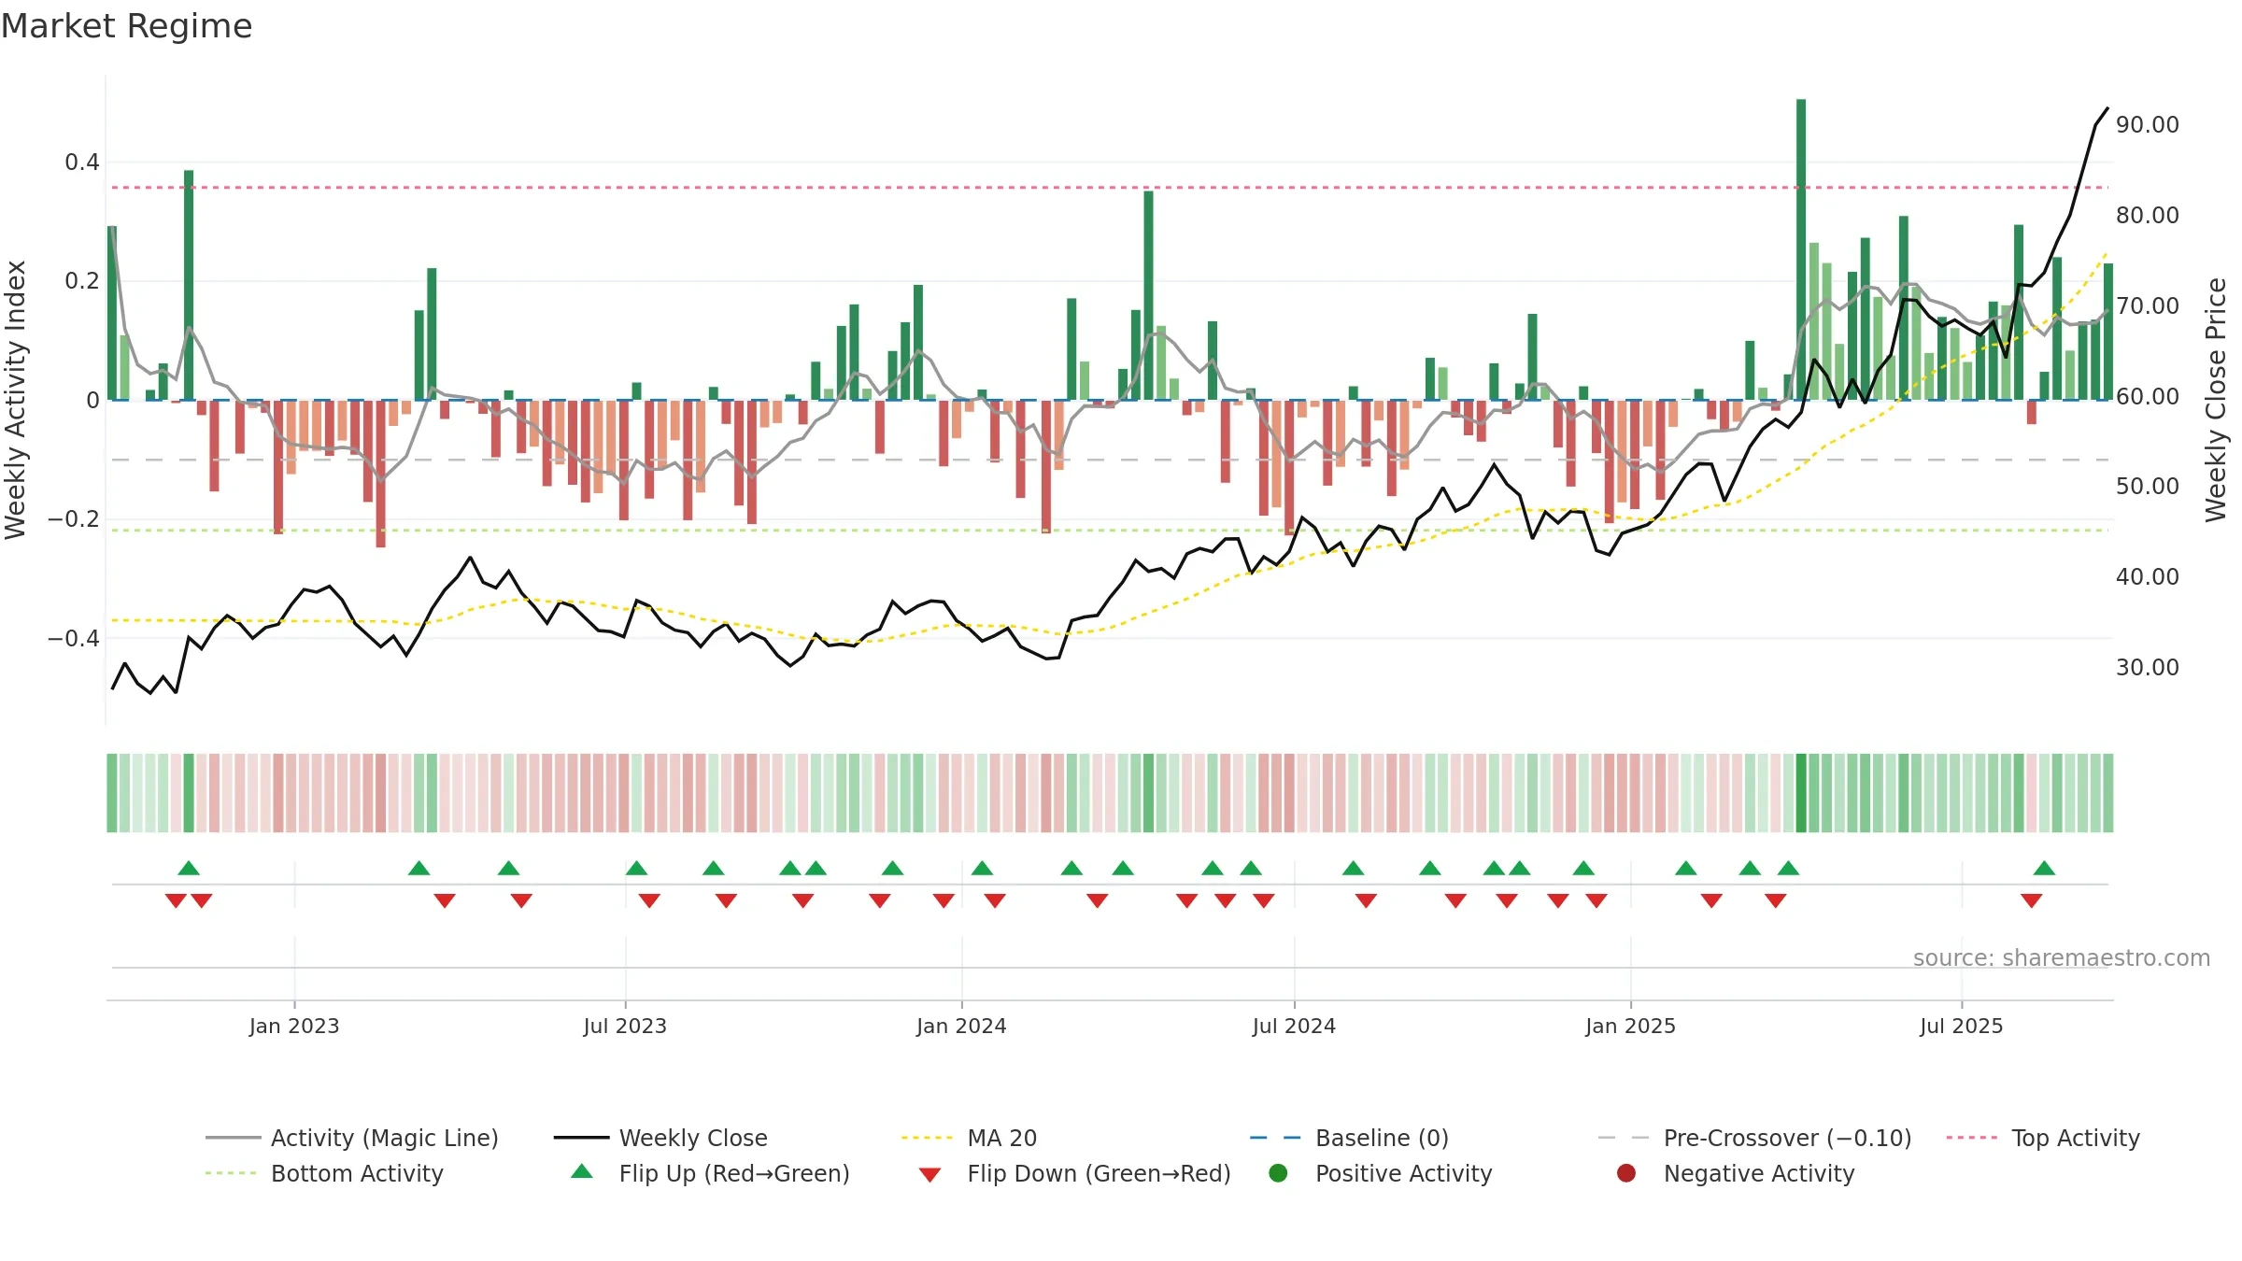The width and height of the screenshot is (2242, 1261).
Task: Toggle the MA 20 legend entry
Action: [x=969, y=1138]
